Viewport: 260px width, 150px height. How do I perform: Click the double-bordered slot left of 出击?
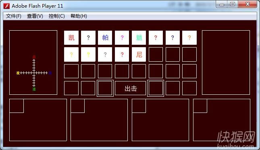tap(105, 88)
